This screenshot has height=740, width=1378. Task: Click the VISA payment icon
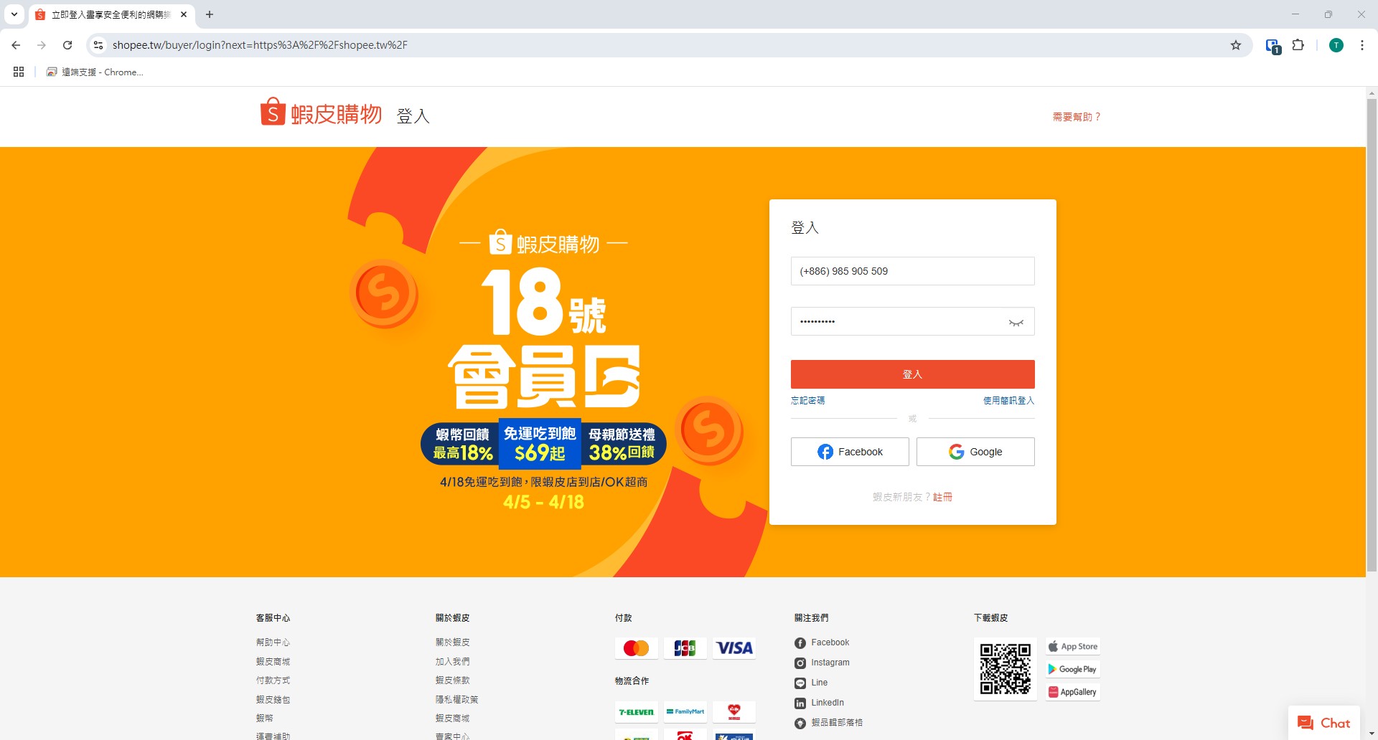(x=733, y=647)
